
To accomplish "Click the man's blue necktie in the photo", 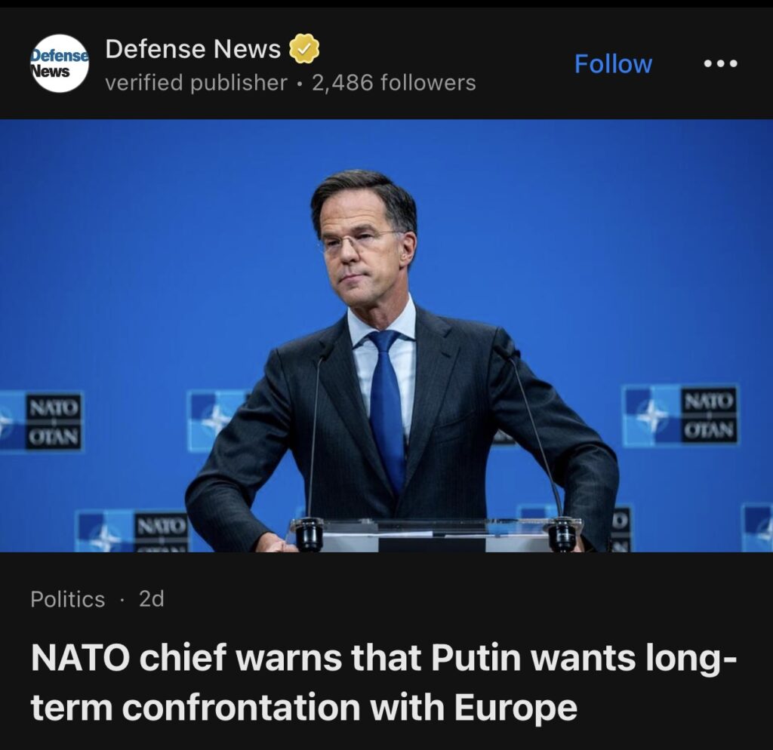I will (387, 410).
